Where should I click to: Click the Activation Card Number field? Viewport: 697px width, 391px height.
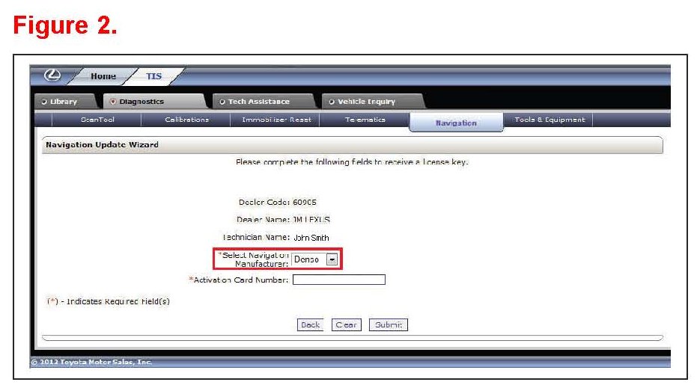tap(338, 280)
